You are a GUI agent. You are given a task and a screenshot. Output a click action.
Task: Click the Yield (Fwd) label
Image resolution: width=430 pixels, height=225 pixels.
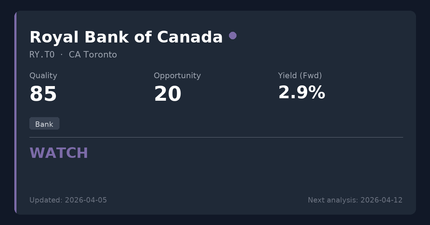pyautogui.click(x=300, y=76)
